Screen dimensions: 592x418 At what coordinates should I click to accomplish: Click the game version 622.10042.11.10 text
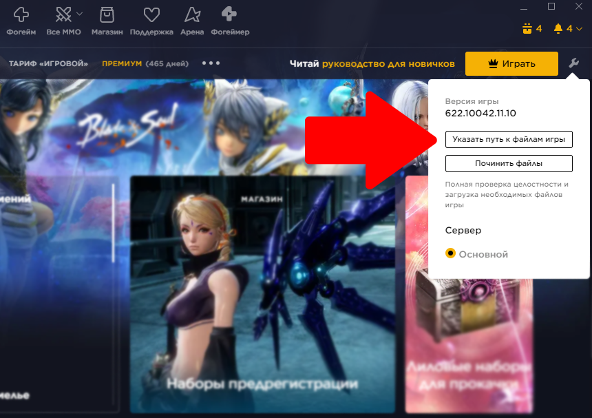[480, 113]
